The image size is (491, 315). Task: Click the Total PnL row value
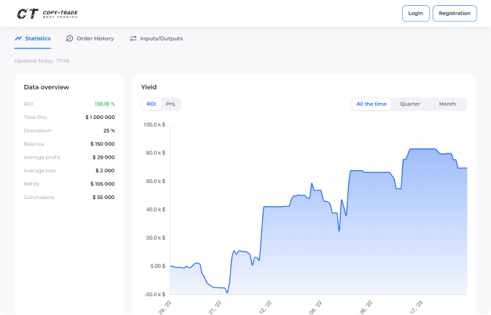coord(100,117)
